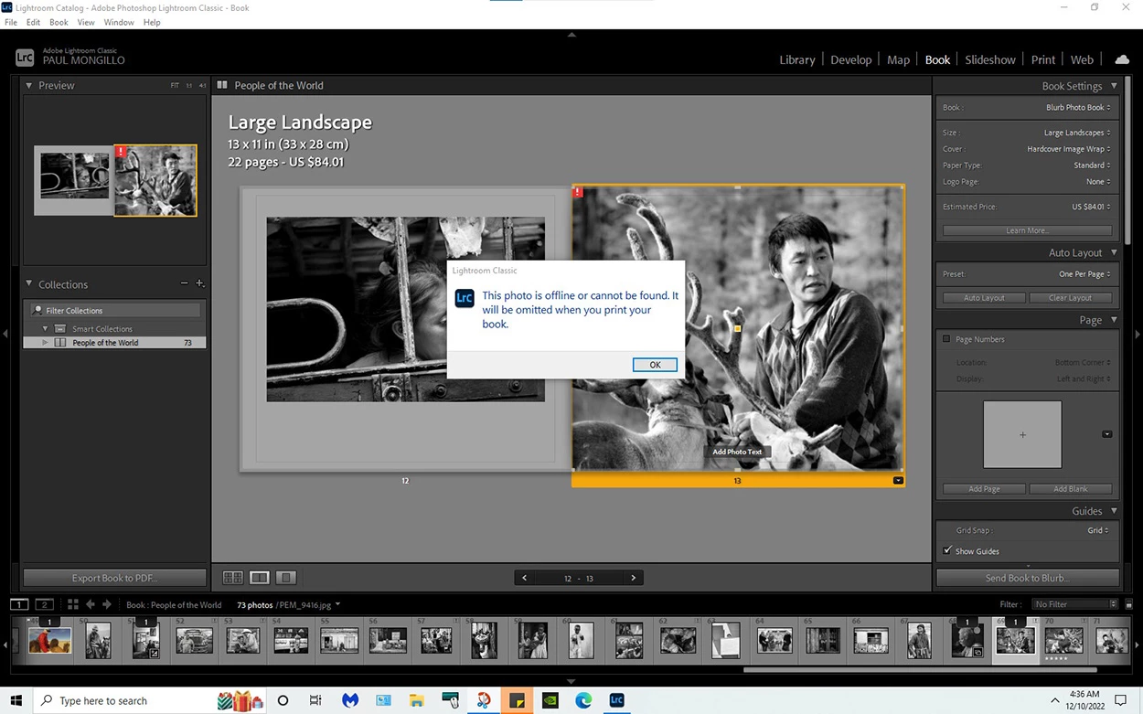Collapse the Collections panel triangle
Image resolution: width=1143 pixels, height=714 pixels.
pos(29,284)
